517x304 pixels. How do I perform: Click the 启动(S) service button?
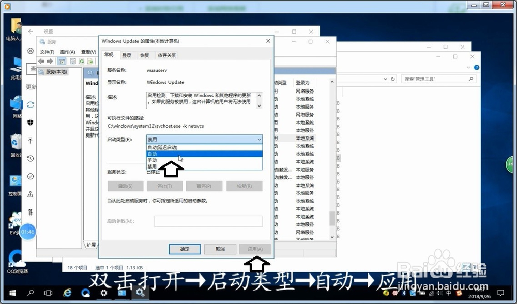click(x=125, y=186)
